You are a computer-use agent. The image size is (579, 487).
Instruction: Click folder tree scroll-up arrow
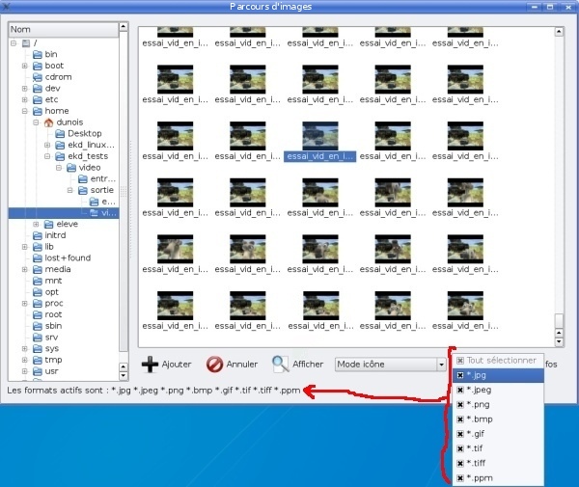point(124,27)
